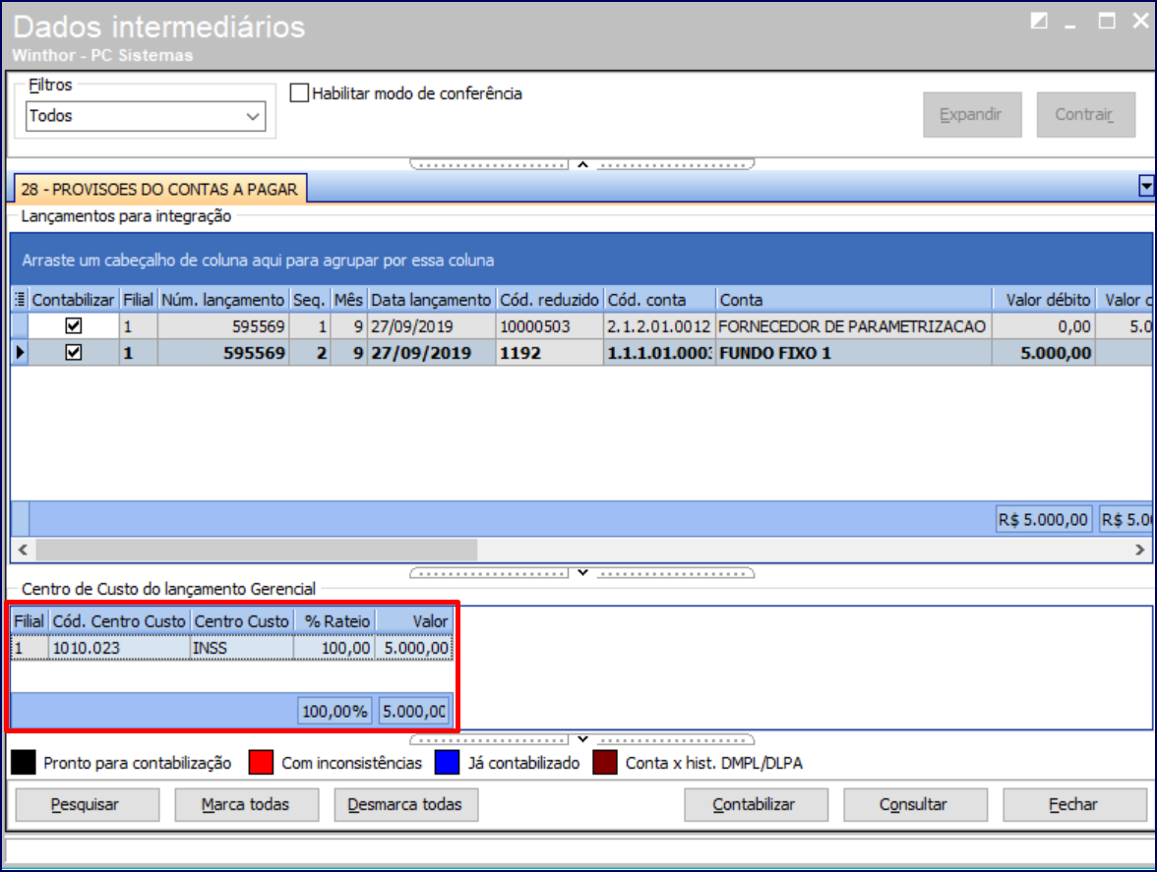The image size is (1157, 872).
Task: Select cell 10000503 in Cód. reduzido
Action: pos(549,325)
